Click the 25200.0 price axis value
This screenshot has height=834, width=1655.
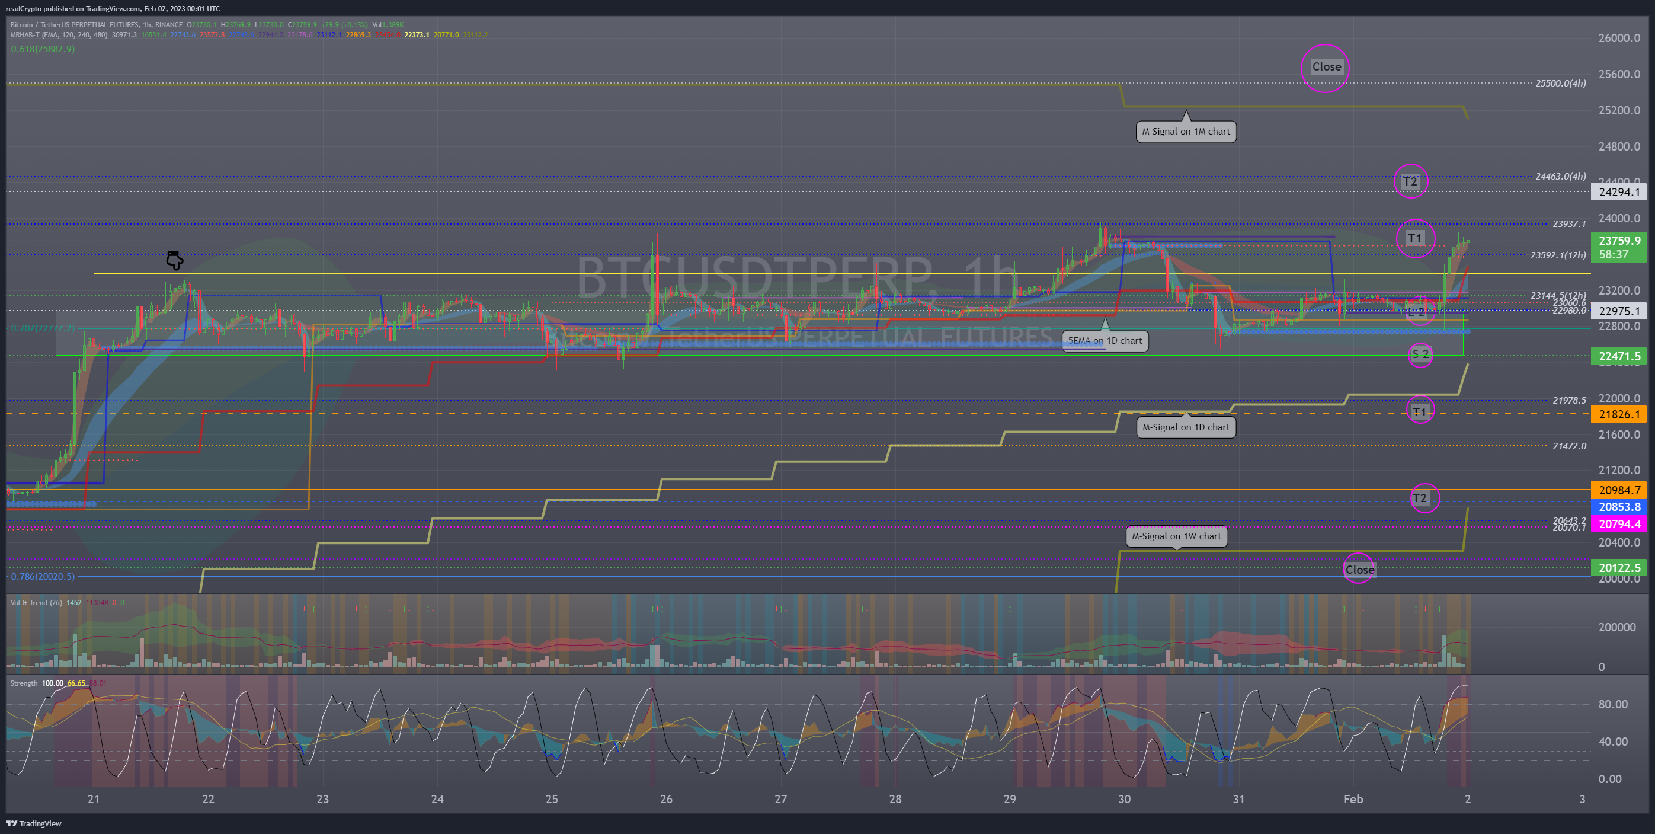(1619, 110)
